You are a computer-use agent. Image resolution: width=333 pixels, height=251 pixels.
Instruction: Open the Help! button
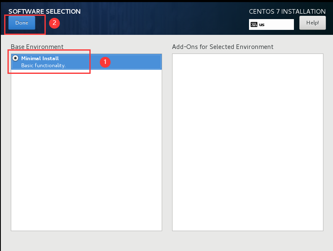pos(312,23)
